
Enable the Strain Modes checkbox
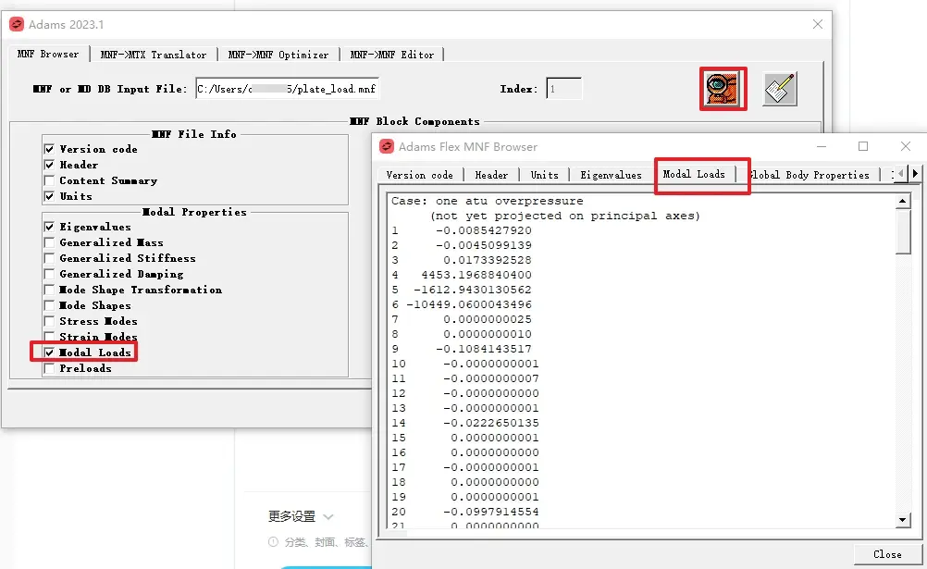click(x=50, y=337)
